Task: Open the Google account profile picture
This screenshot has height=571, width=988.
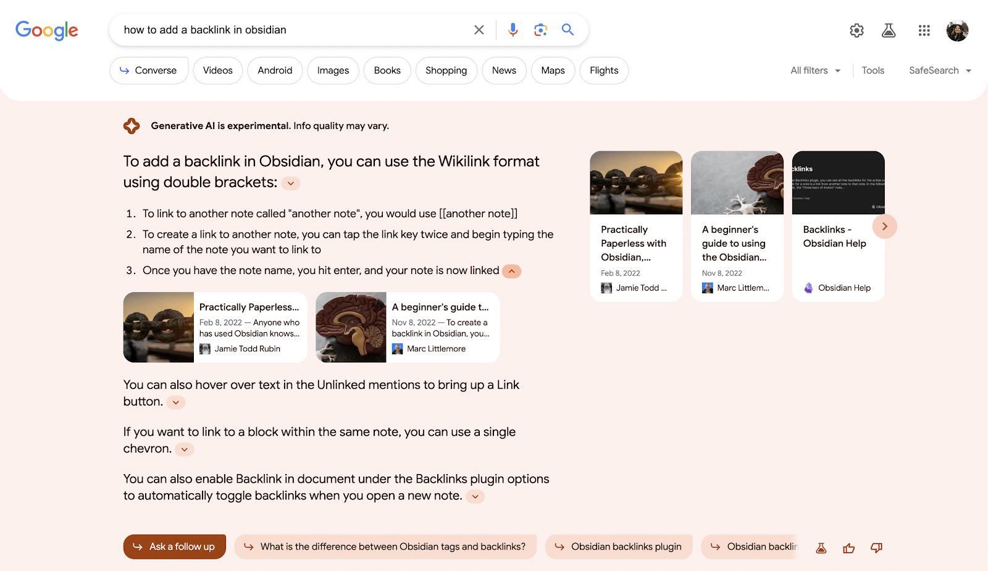Action: click(957, 30)
